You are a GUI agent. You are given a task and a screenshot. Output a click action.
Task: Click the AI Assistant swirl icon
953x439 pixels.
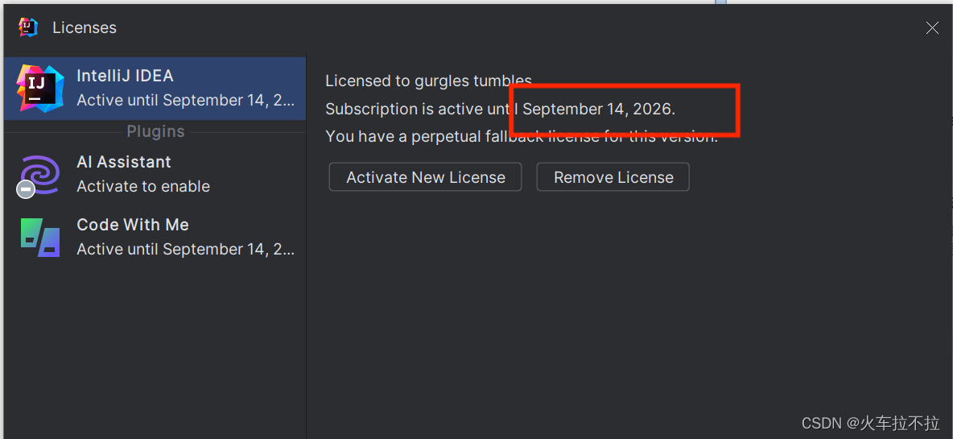pyautogui.click(x=40, y=174)
